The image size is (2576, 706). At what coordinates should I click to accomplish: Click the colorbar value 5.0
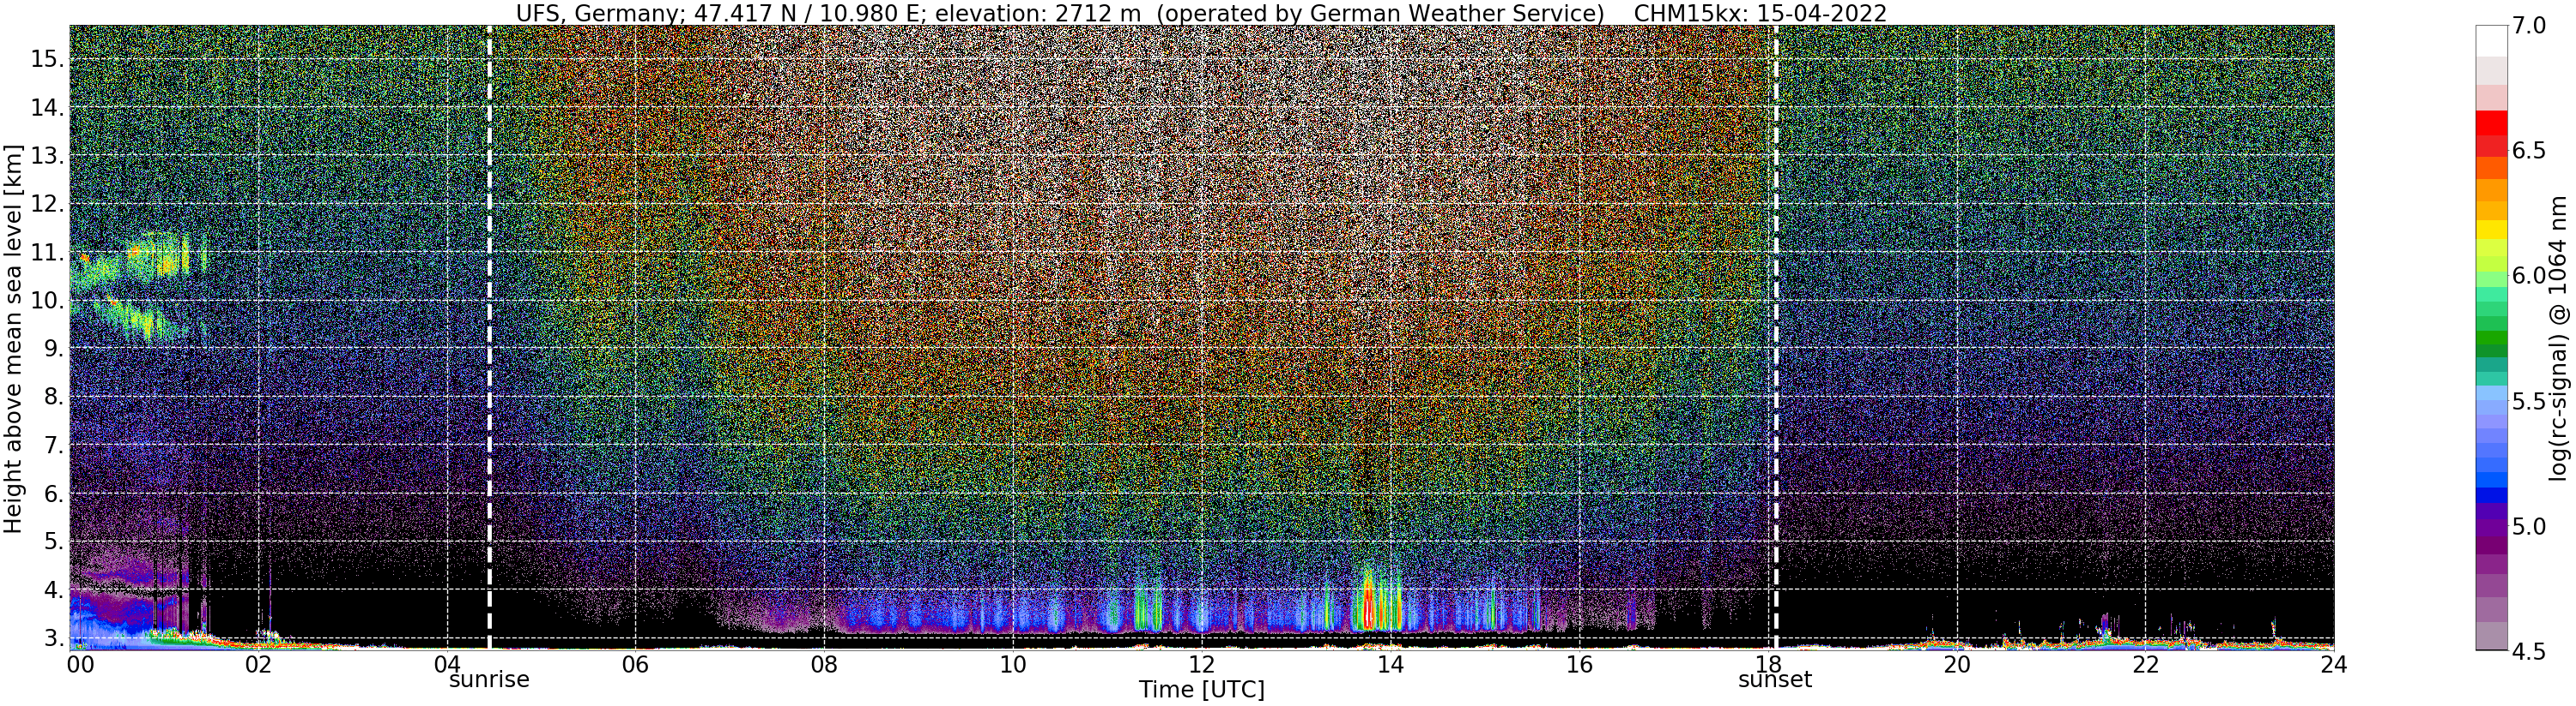pos(2529,526)
